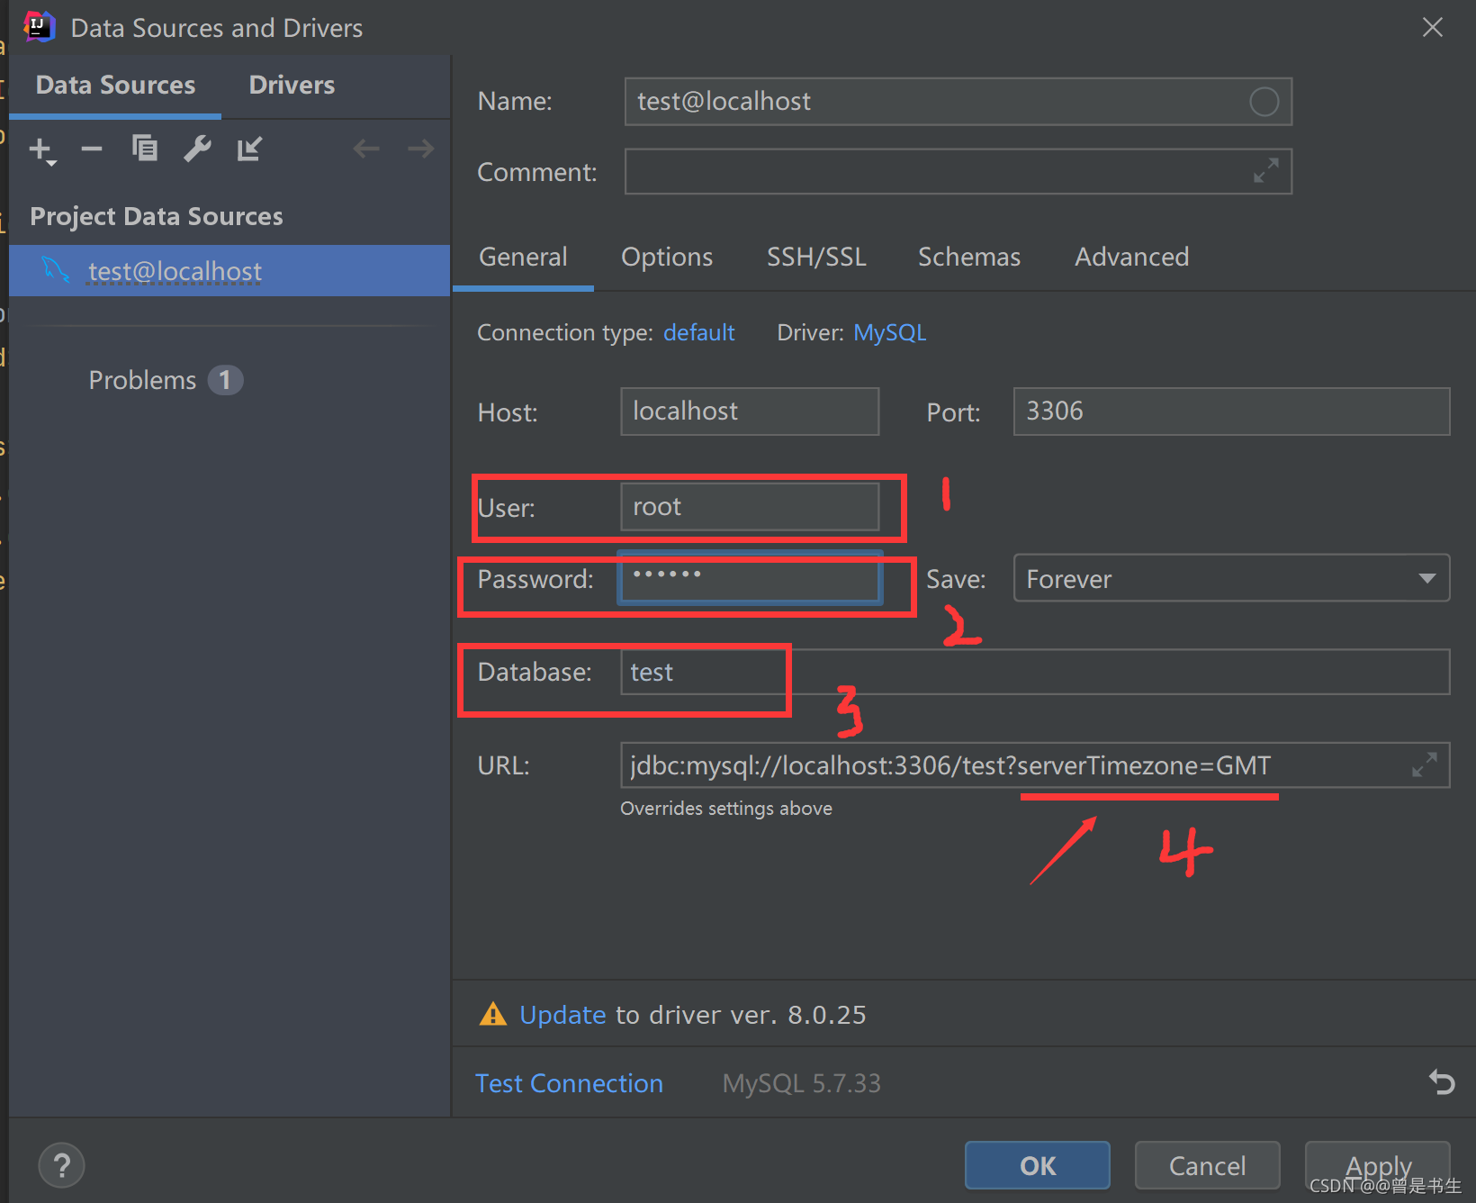Click the IntelliJ logo in the title bar
1476x1203 pixels.
click(x=39, y=27)
